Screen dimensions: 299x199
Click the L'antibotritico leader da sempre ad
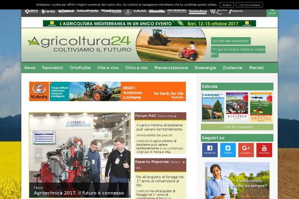tap(237, 181)
